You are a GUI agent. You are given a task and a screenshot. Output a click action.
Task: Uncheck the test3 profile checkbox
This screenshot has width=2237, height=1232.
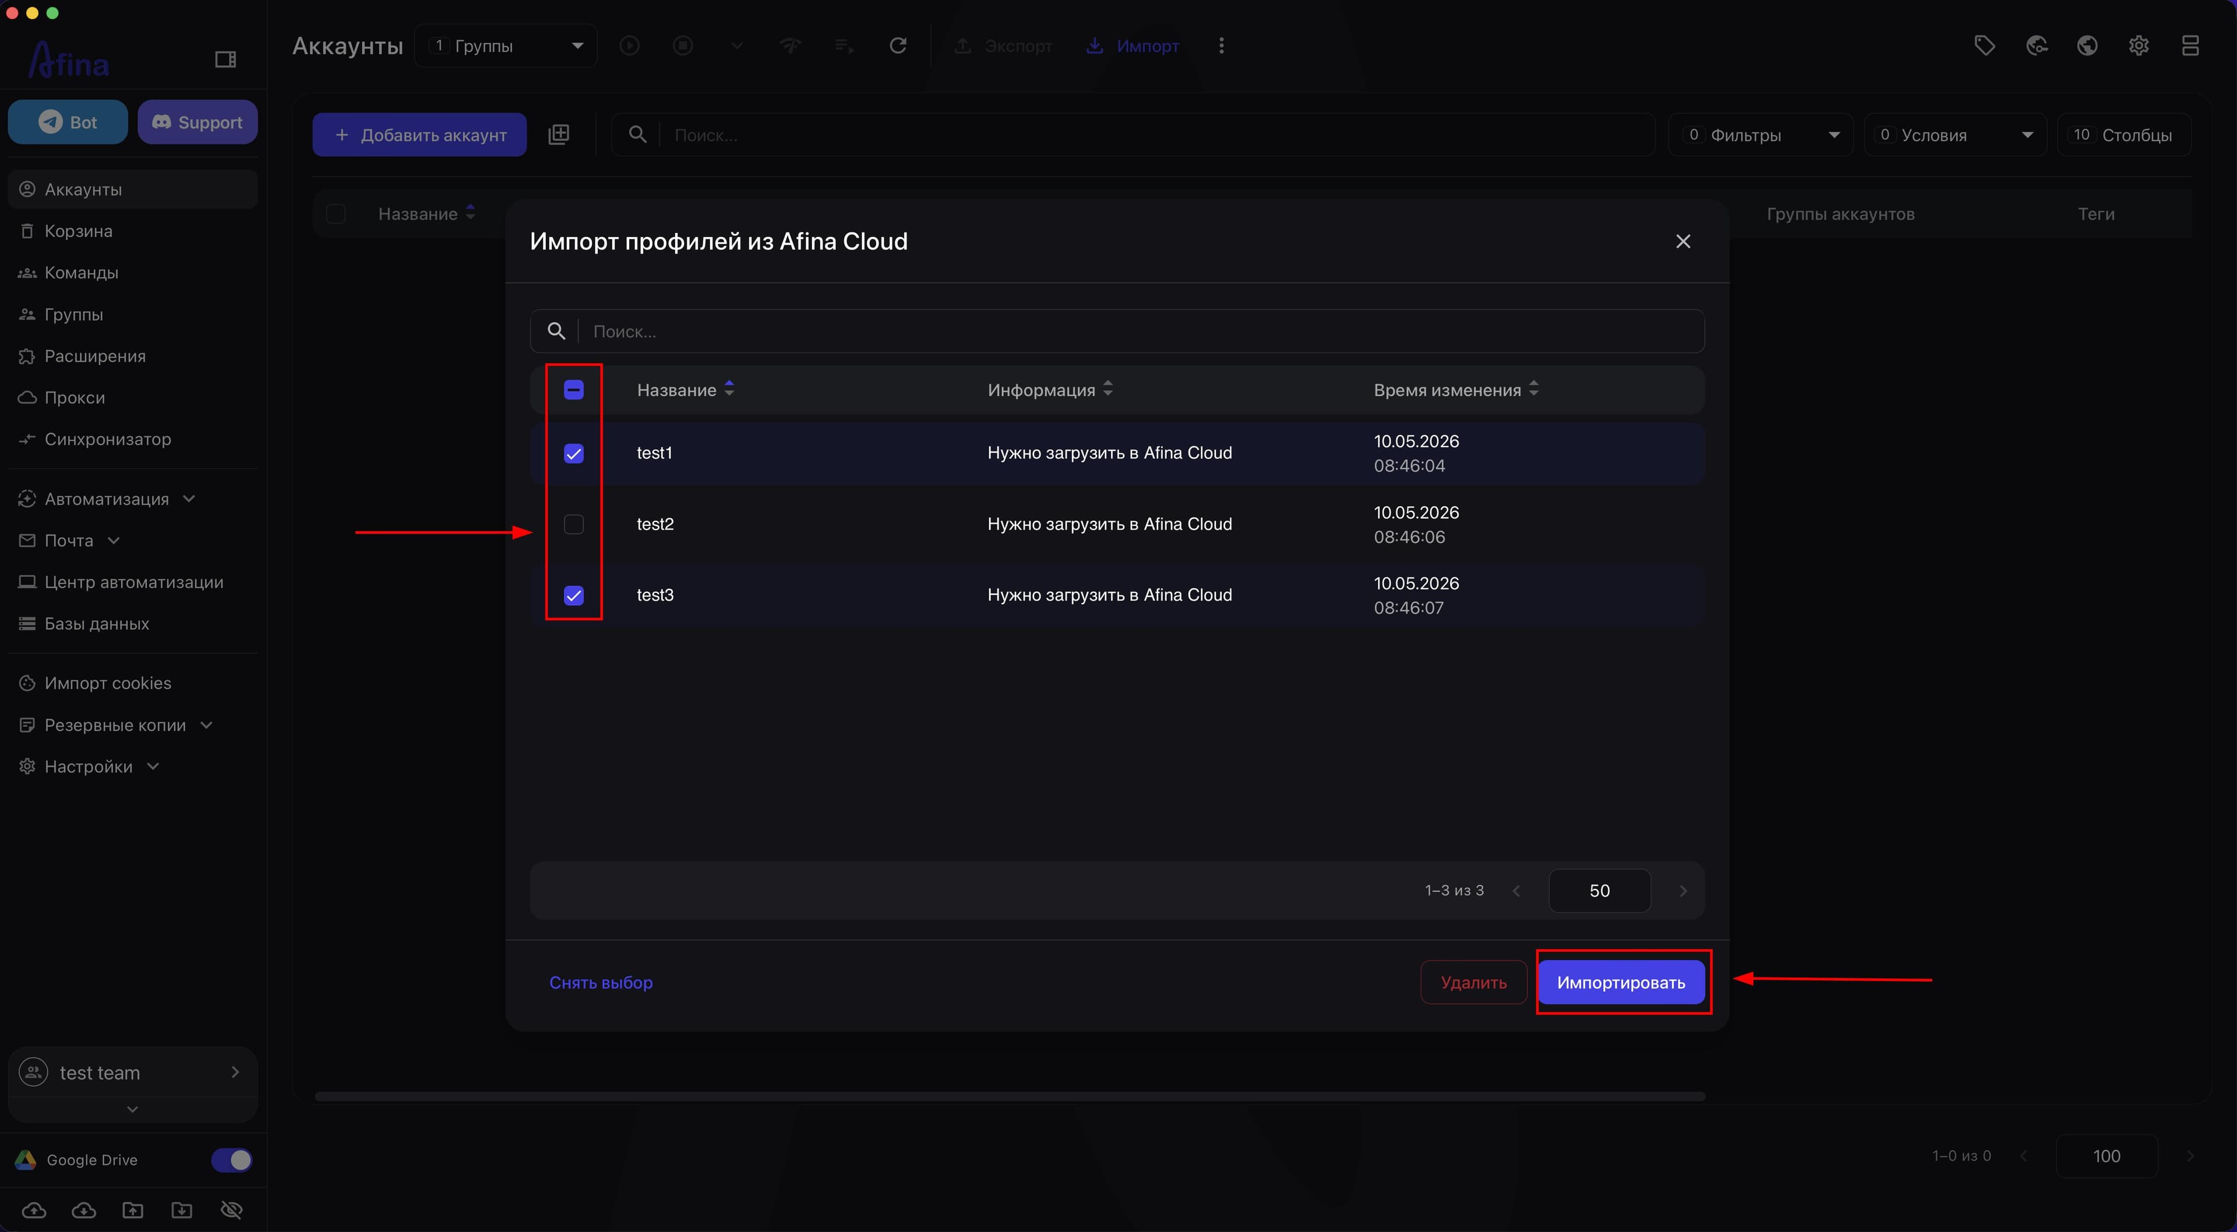pos(574,595)
